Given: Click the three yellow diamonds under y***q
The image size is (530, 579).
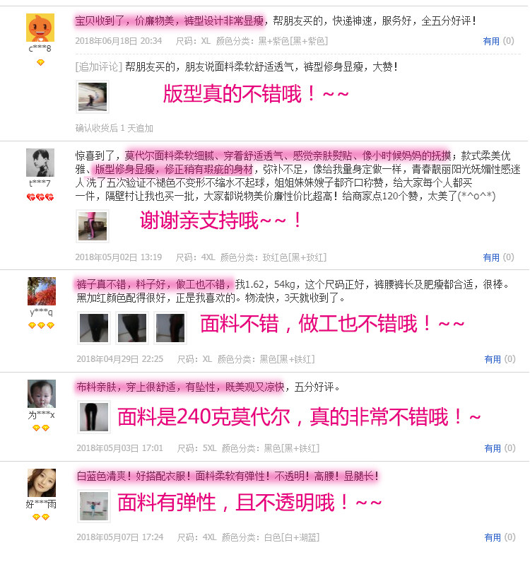Looking at the screenshot, I should [x=41, y=325].
